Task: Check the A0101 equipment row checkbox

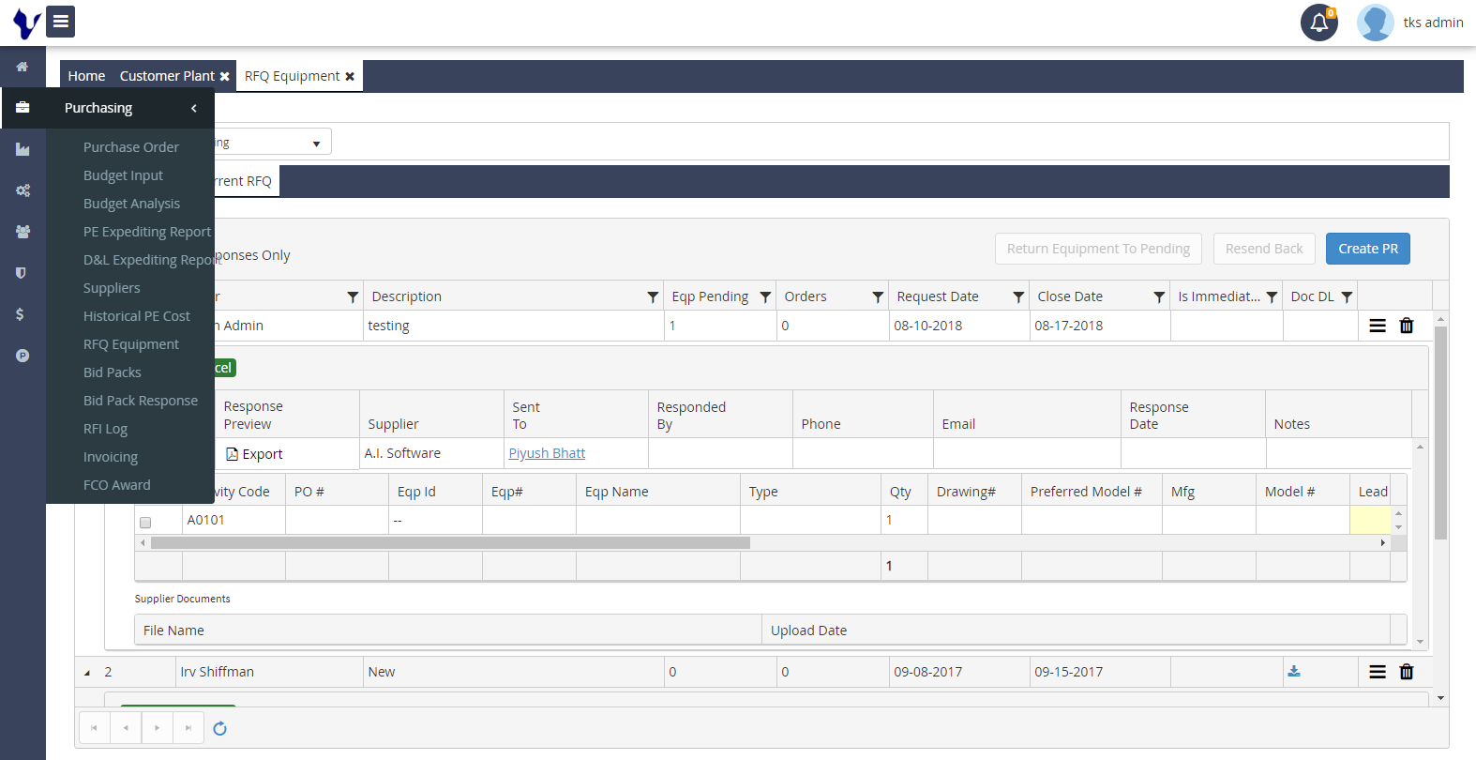Action: [145, 523]
